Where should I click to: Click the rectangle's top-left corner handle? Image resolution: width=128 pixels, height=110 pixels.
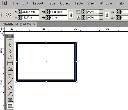(x=16, y=42)
